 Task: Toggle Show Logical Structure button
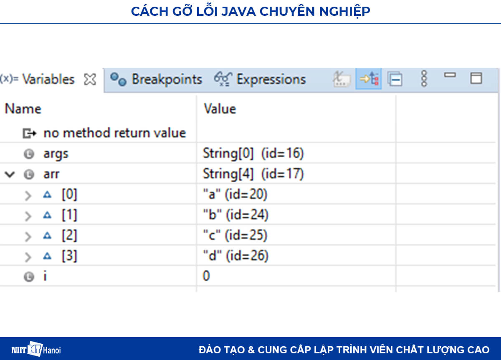pyautogui.click(x=369, y=79)
